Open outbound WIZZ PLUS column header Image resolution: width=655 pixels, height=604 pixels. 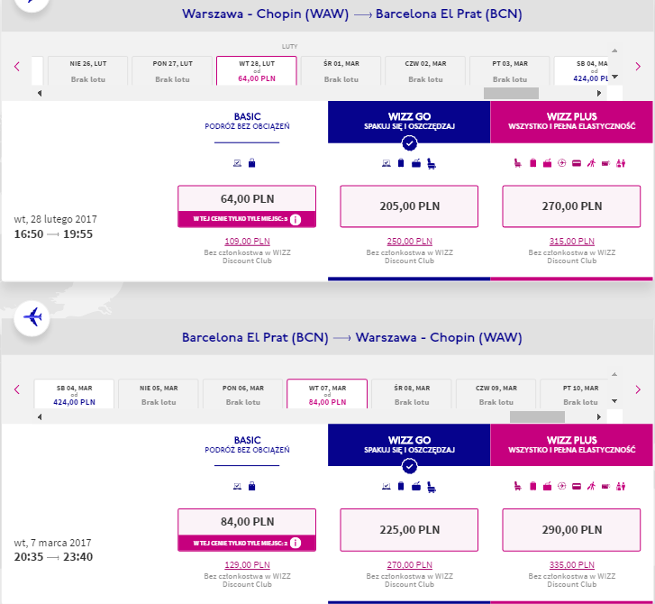click(571, 122)
